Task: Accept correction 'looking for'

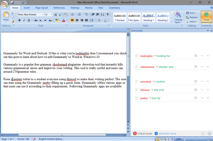Action: (x=164, y=56)
